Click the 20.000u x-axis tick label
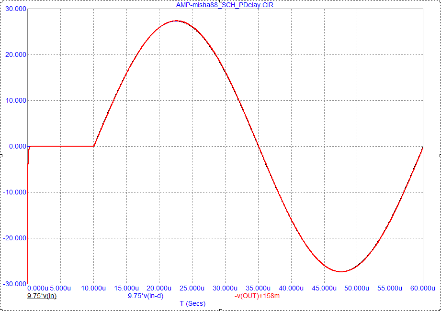Viewport: 441px width, 311px height. pos(159,289)
